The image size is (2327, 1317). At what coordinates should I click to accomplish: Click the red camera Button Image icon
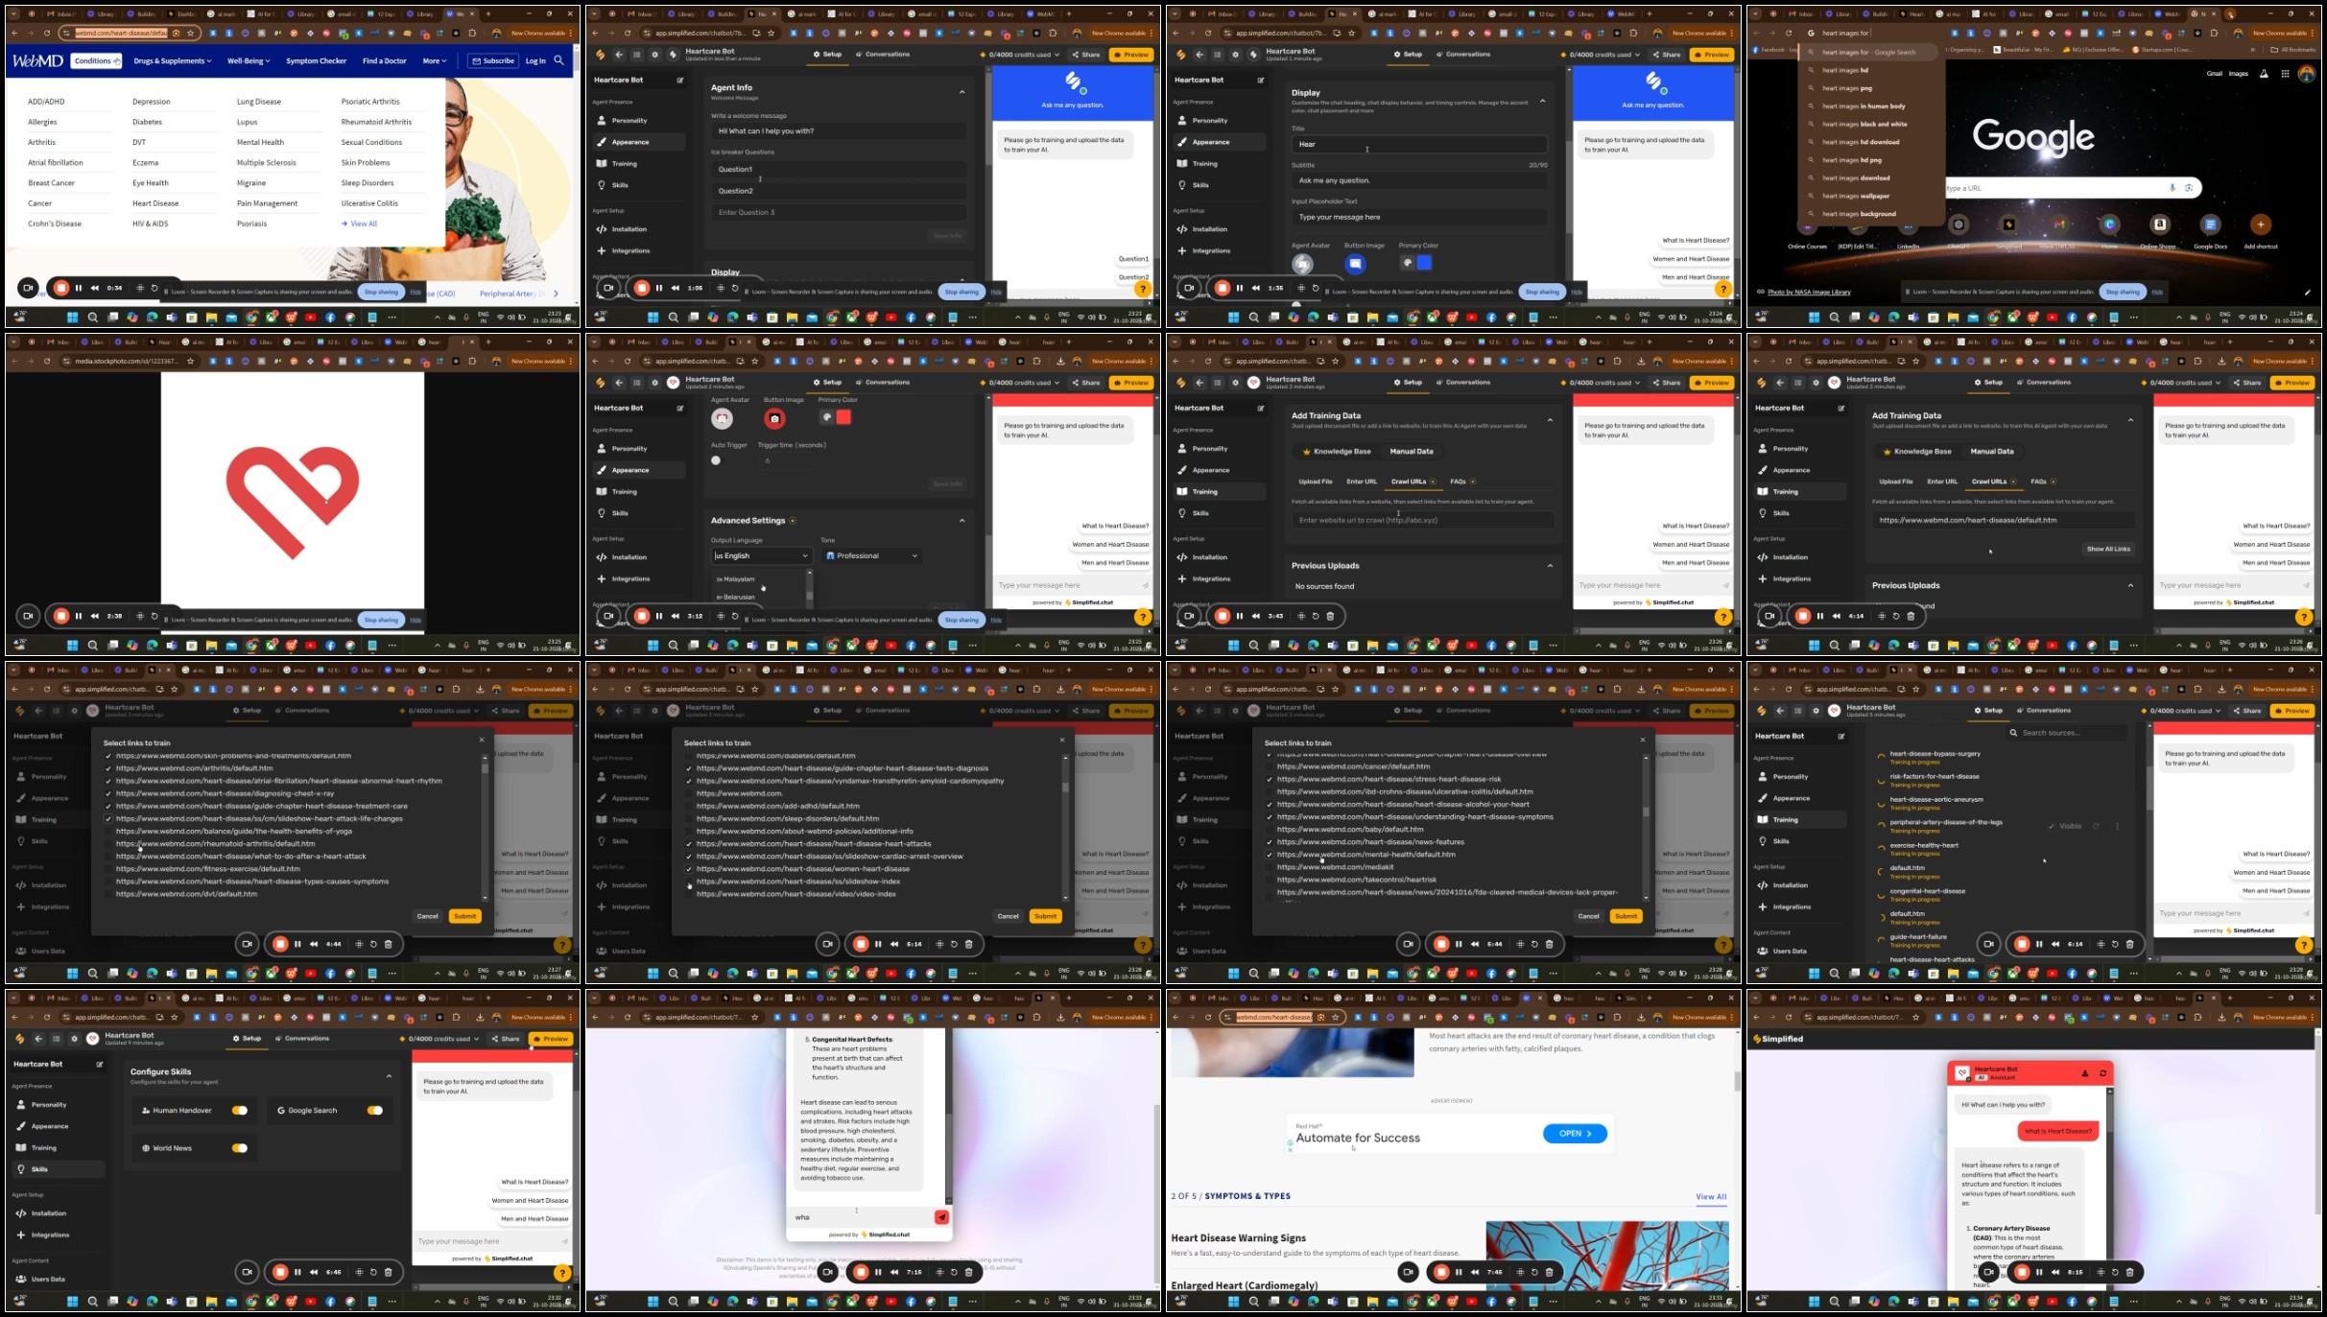pyautogui.click(x=774, y=418)
